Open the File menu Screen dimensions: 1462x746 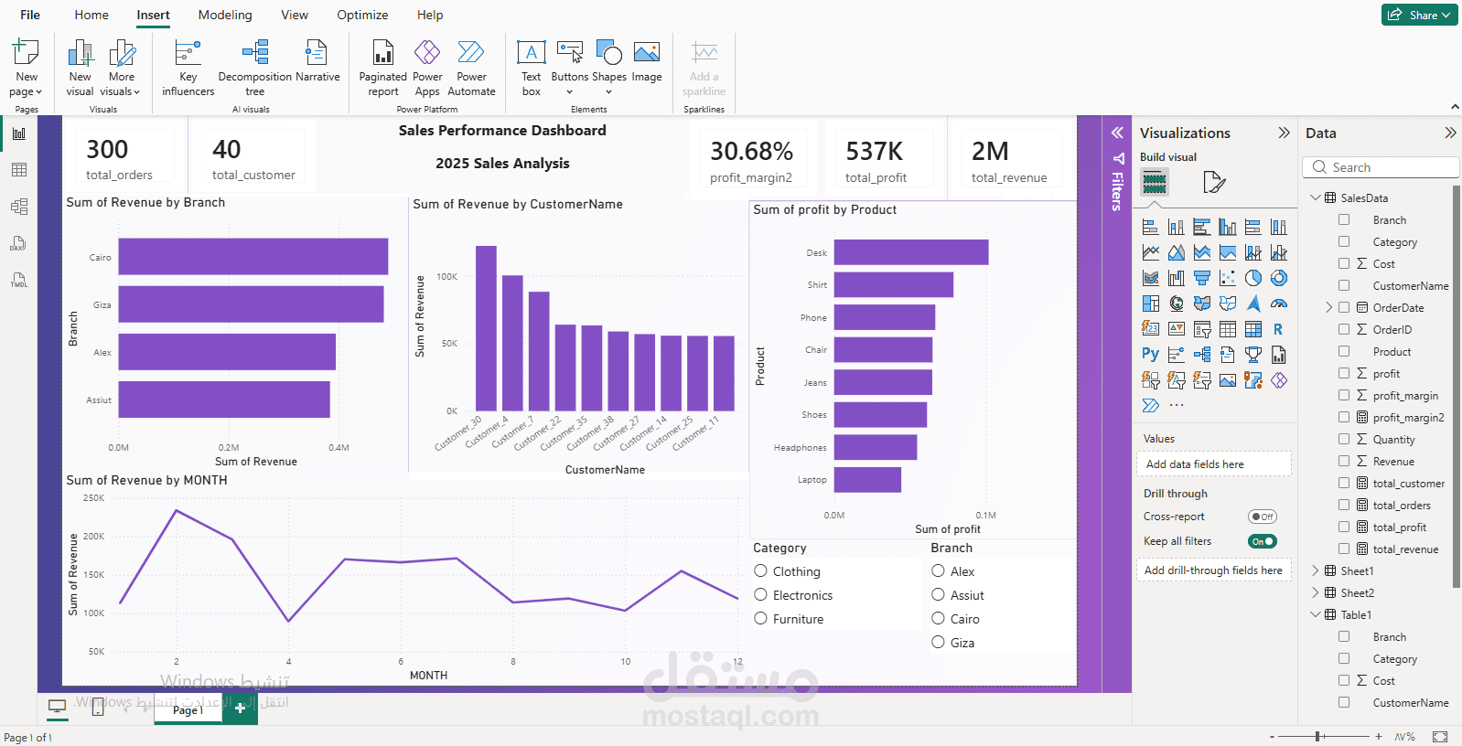30,15
